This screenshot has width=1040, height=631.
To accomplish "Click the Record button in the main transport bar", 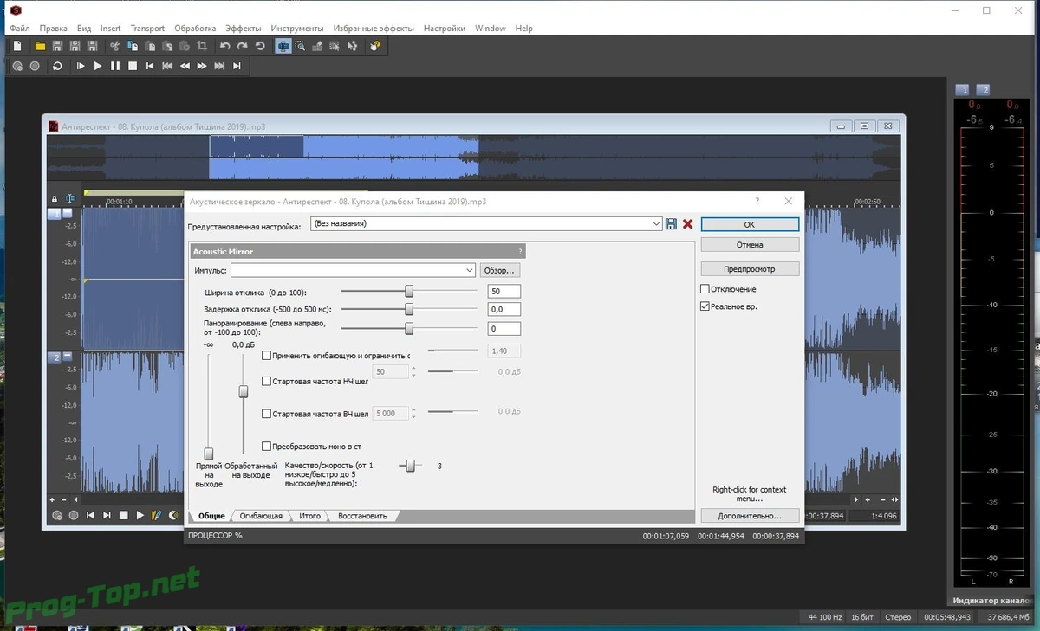I will (x=35, y=66).
